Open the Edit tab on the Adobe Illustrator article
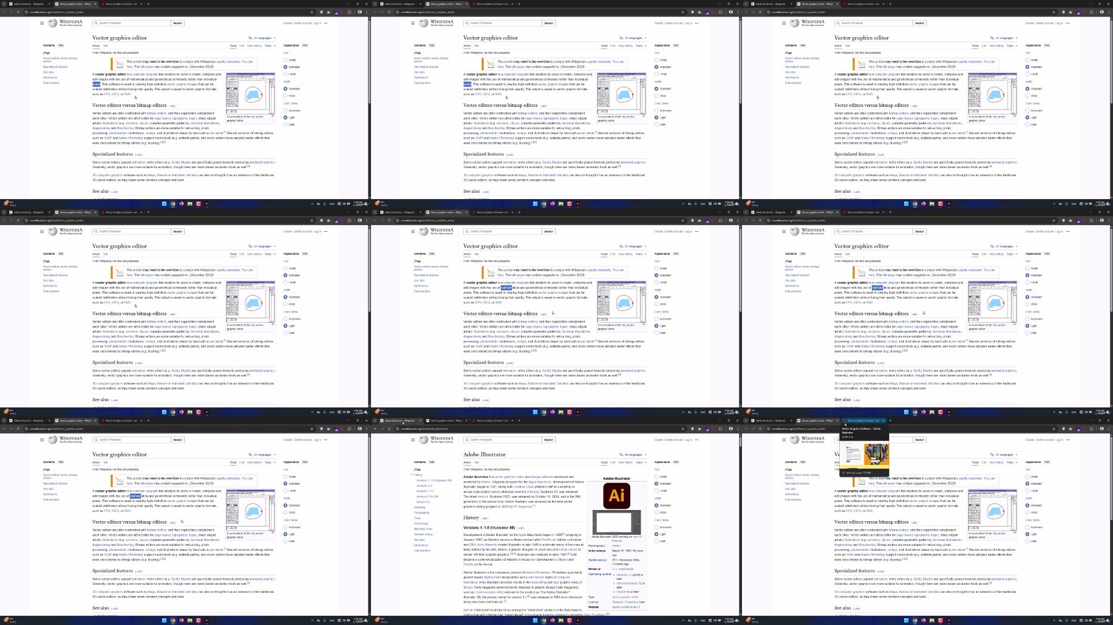Viewport: 1113px width, 625px height. [613, 462]
